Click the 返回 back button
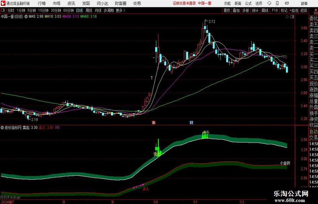The height and width of the screenshot is (204, 318). click(x=304, y=10)
